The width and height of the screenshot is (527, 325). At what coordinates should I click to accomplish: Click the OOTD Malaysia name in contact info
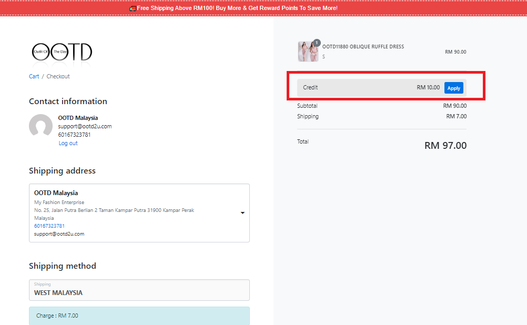78,118
